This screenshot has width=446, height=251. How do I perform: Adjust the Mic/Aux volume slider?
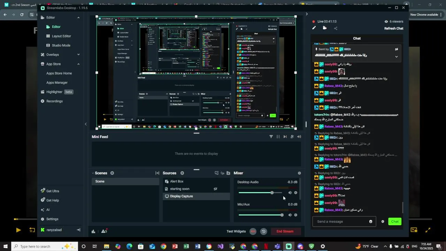click(x=261, y=215)
